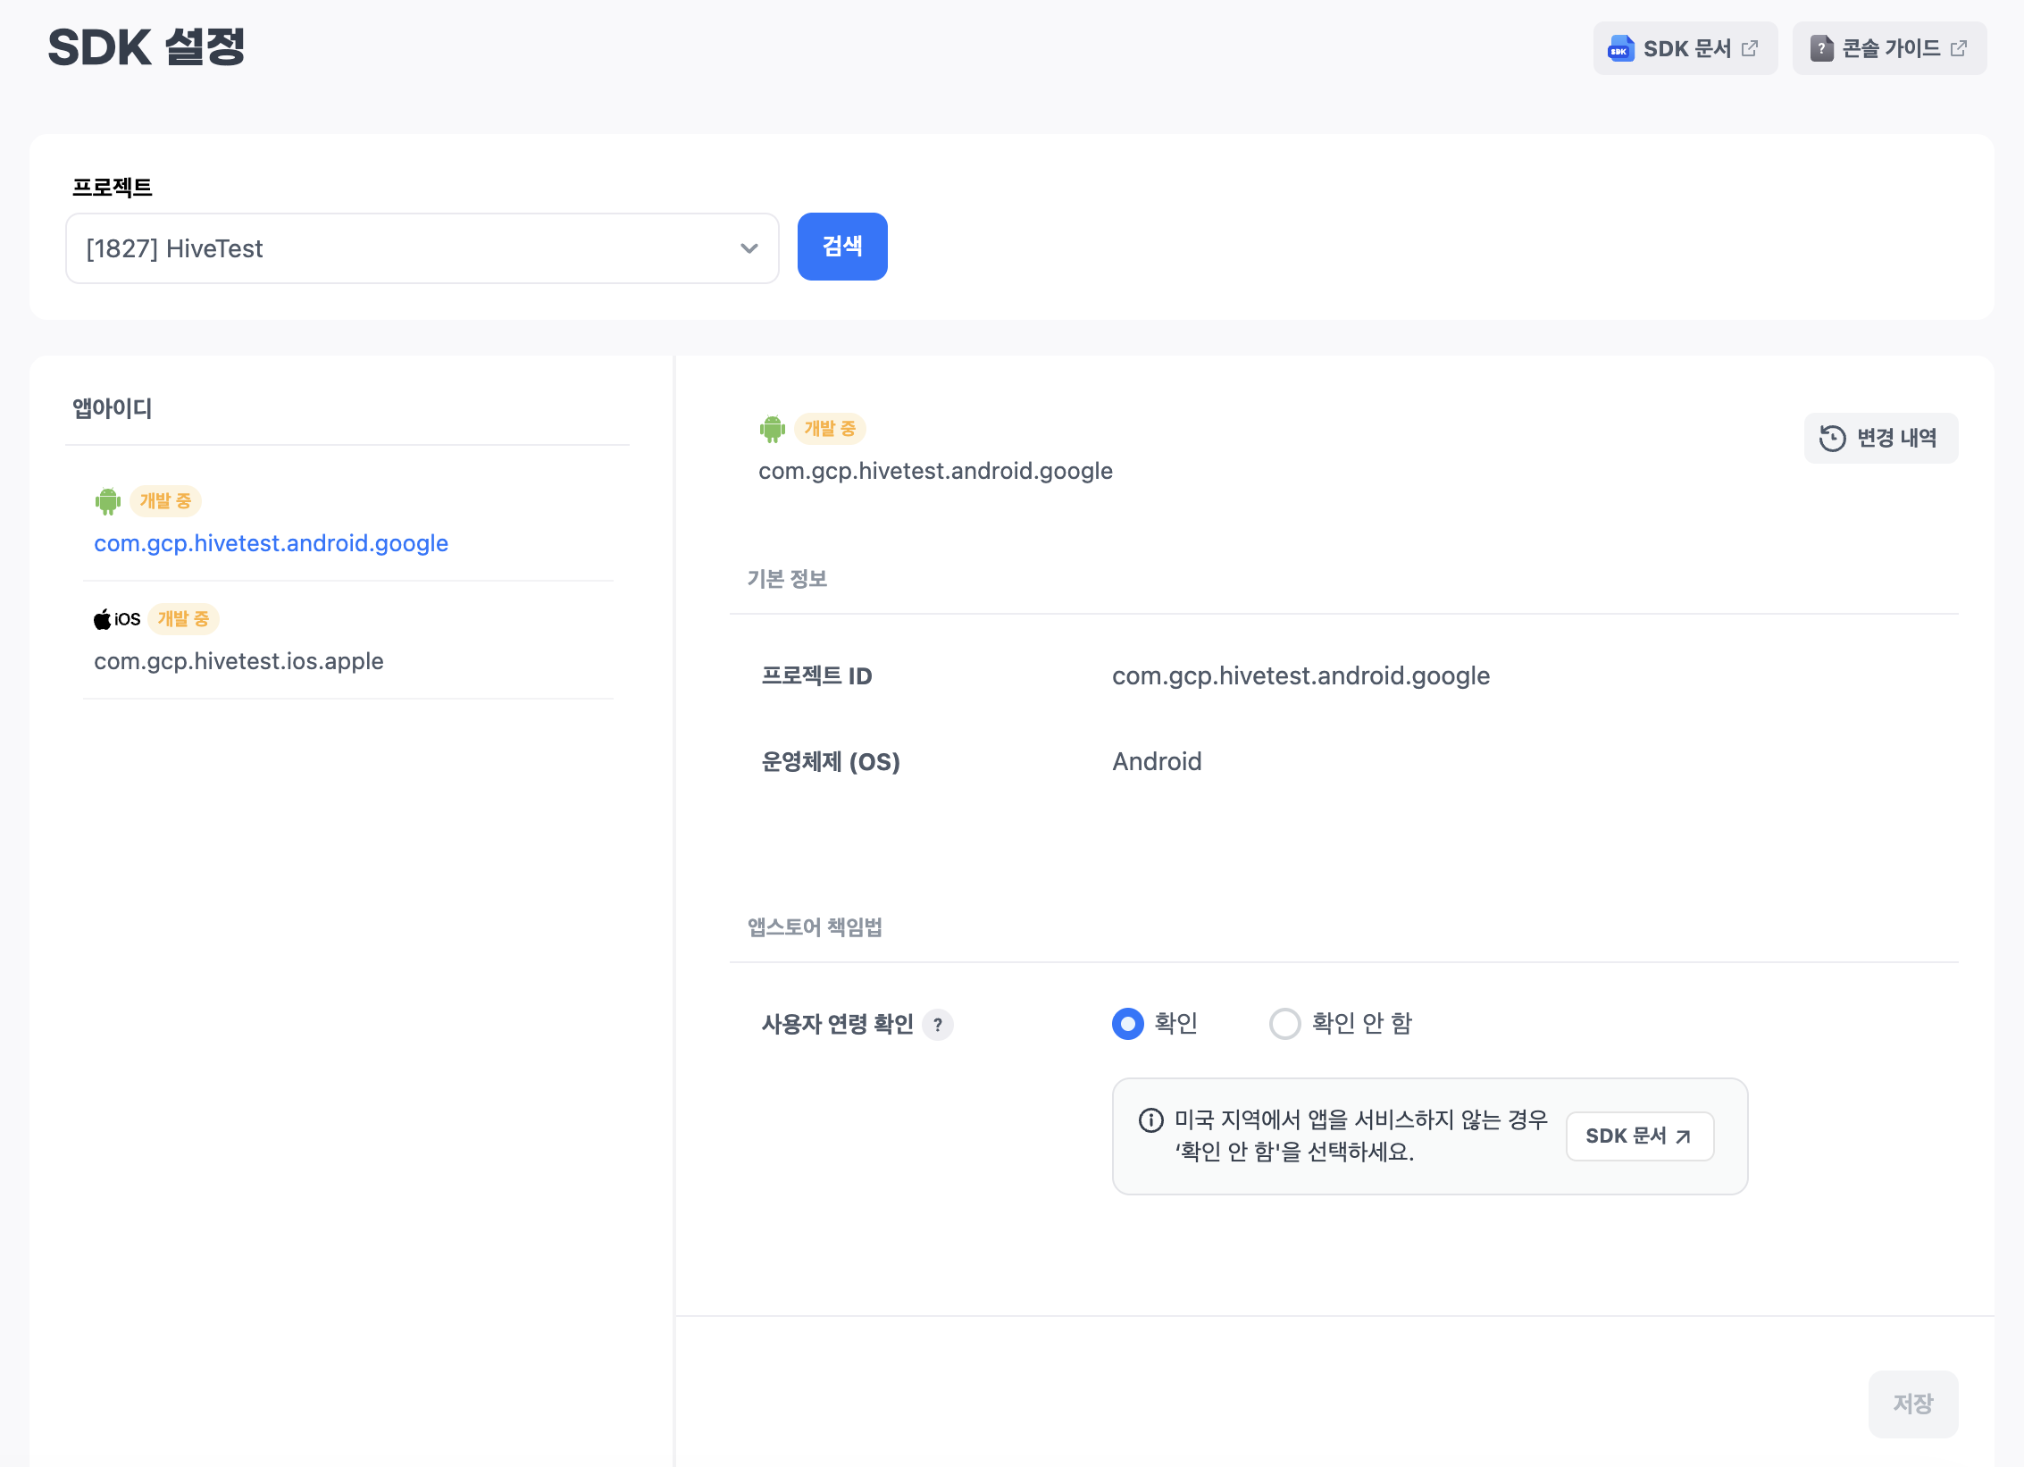Open the [1827] HiveTest project dropdown
2024x1467 pixels.
422,248
